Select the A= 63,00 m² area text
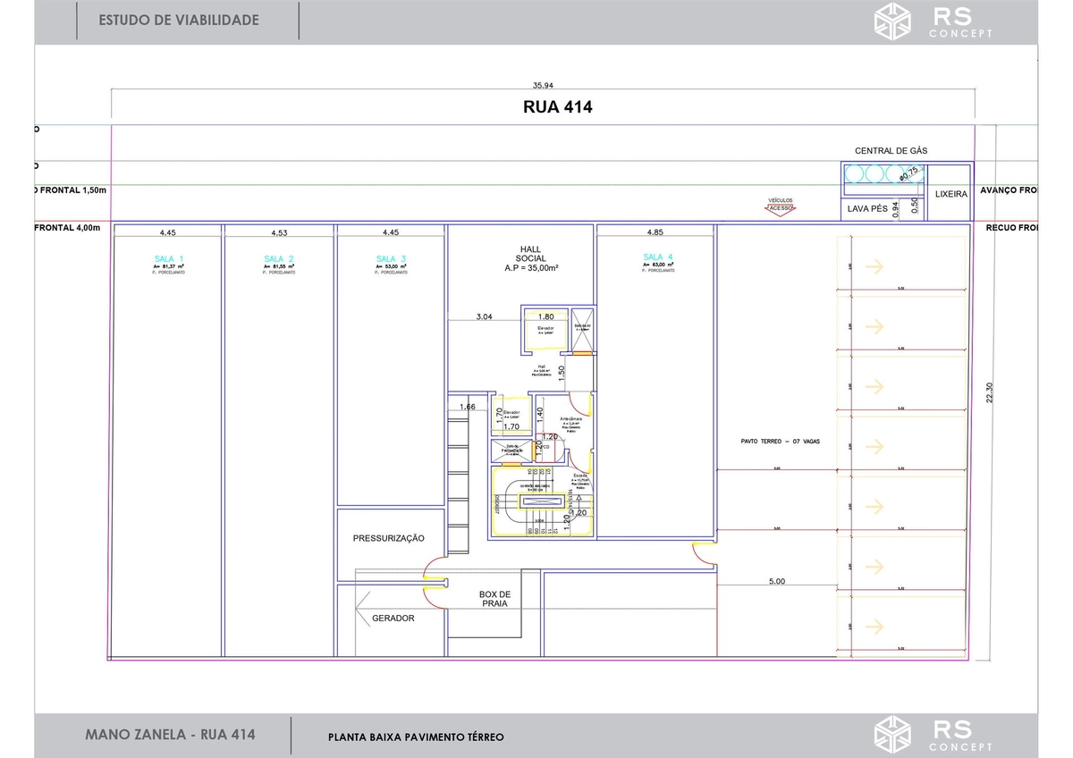The height and width of the screenshot is (758, 1073). coord(658,265)
